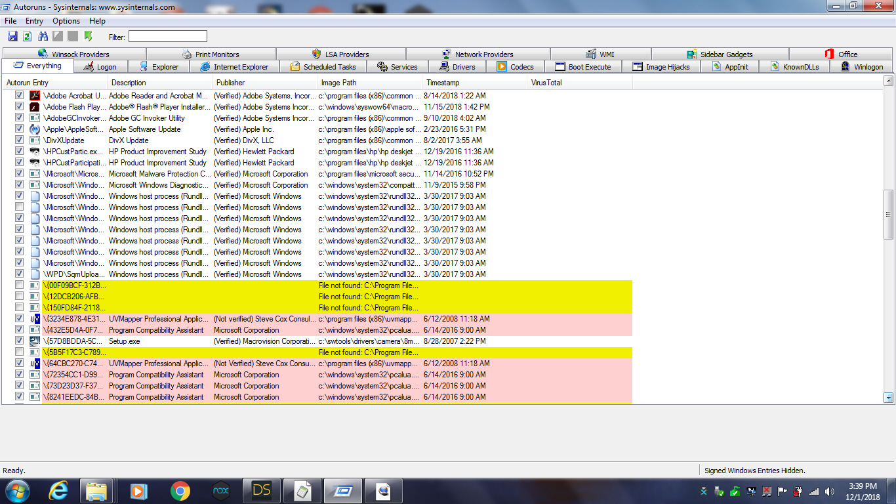
Task: Open Windows Explorer folder from taskbar
Action: coord(96,491)
